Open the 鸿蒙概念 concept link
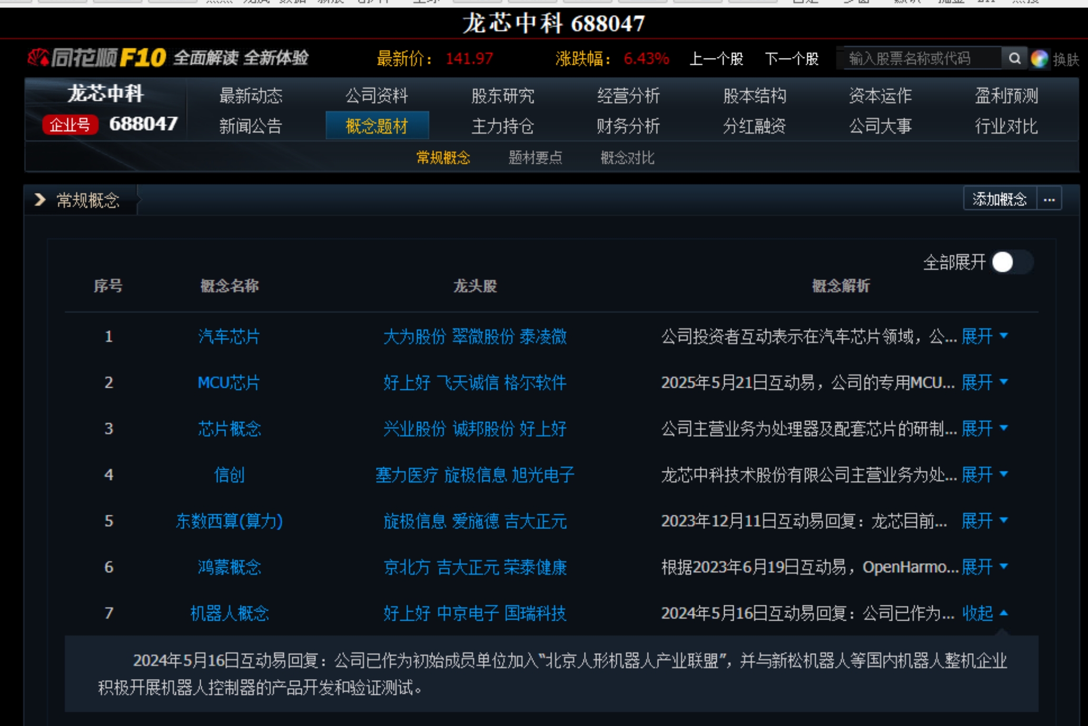 pyautogui.click(x=229, y=567)
